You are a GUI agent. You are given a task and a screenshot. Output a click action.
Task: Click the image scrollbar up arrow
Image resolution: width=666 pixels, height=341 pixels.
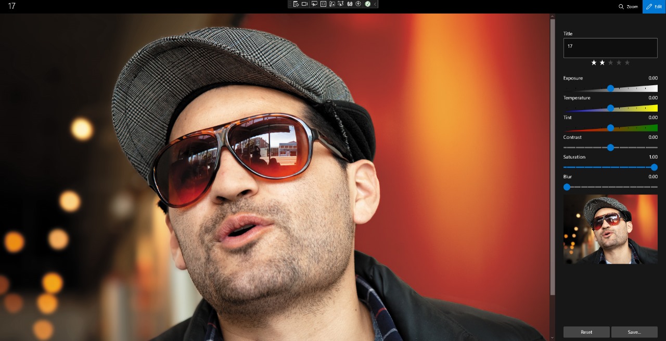pyautogui.click(x=553, y=16)
